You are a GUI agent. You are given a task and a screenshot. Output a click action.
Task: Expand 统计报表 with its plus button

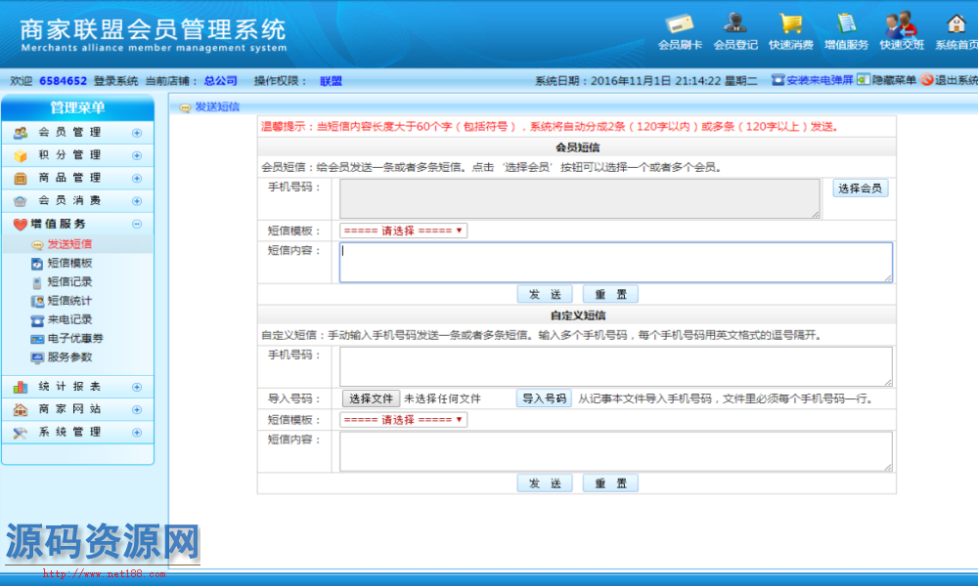tap(137, 388)
